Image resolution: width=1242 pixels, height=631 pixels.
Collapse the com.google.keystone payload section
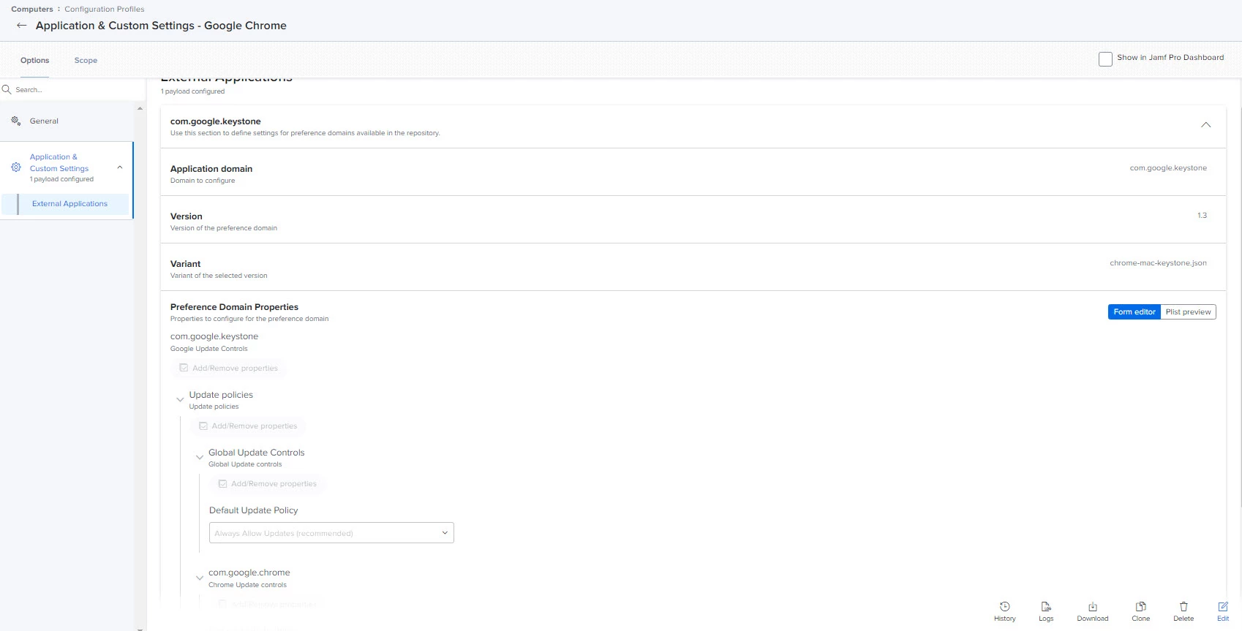[x=1205, y=125]
